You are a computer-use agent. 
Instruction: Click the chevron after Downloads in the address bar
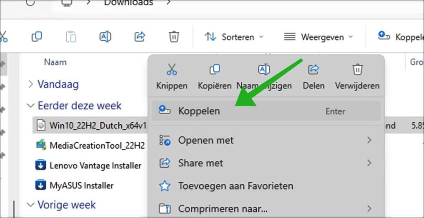pos(169,2)
